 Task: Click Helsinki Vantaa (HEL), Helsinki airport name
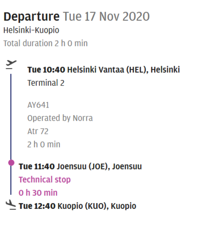point(124,70)
